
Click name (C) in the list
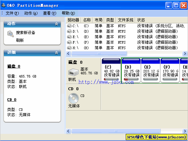point(86,26)
